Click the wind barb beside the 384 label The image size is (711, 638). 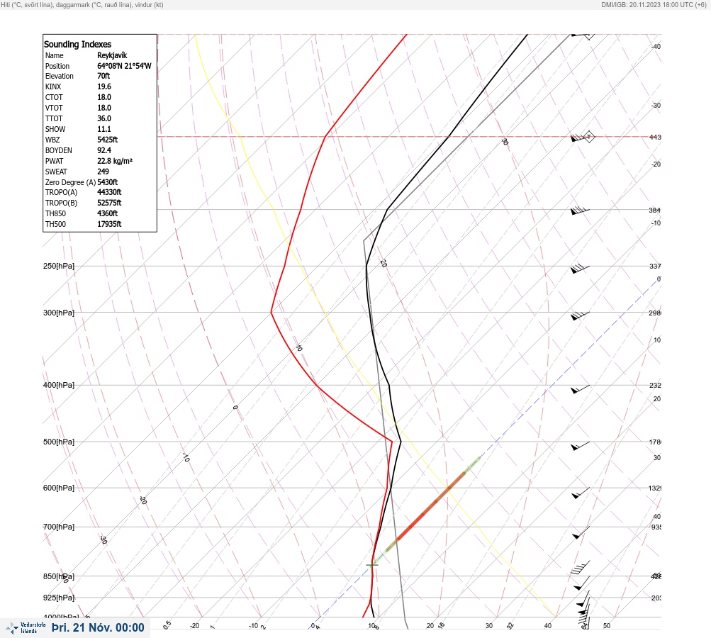580,211
